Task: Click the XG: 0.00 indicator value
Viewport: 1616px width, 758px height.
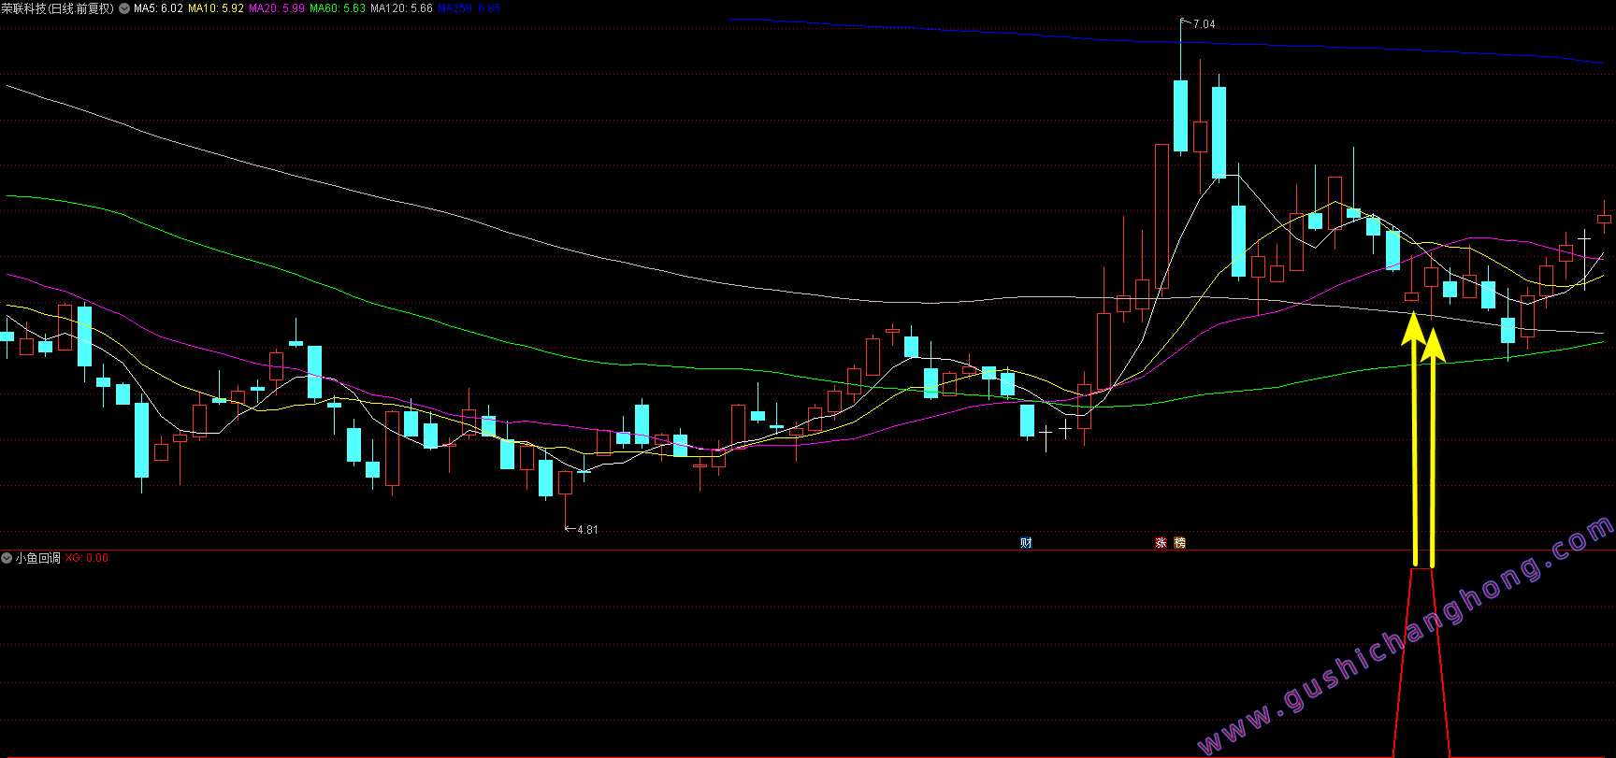Action: [86, 558]
